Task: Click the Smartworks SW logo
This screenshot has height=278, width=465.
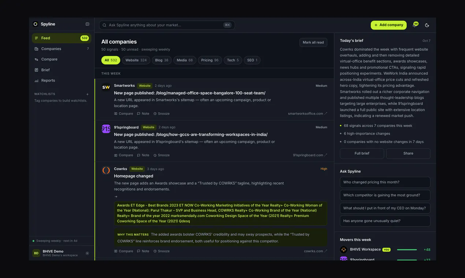Action: [106, 87]
